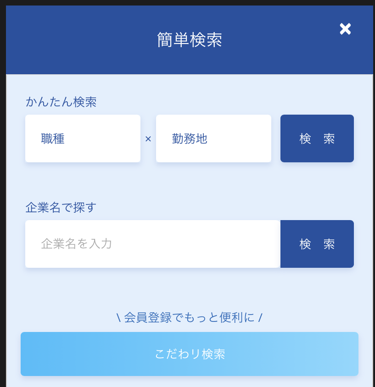
Task: Open the 勤務地 selector
Action: [213, 138]
